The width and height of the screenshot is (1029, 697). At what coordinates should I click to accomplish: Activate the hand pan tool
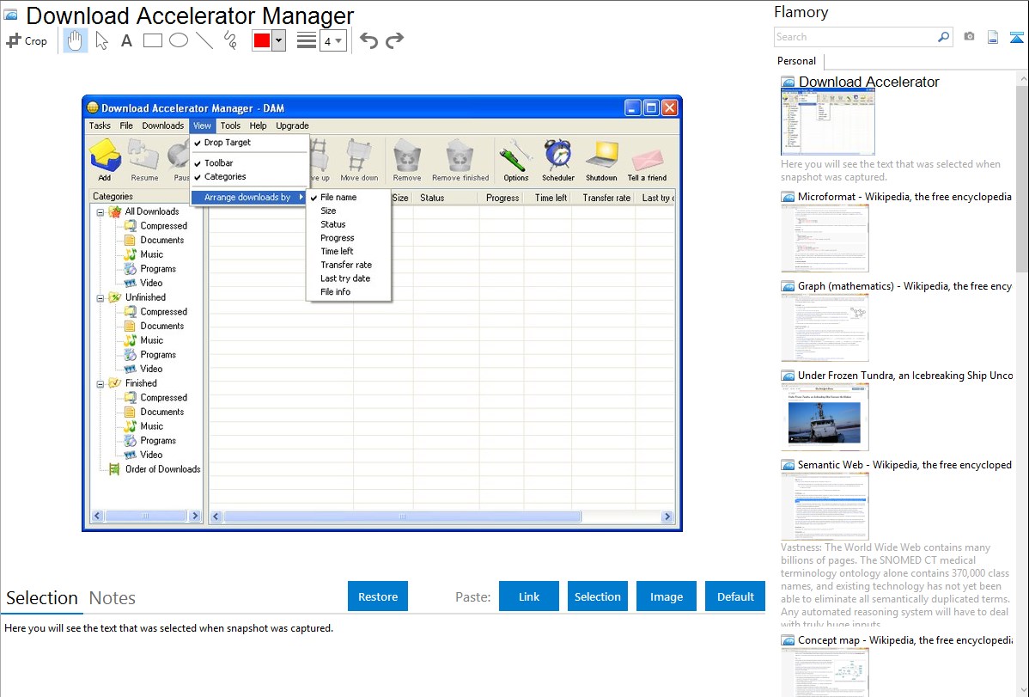point(76,40)
